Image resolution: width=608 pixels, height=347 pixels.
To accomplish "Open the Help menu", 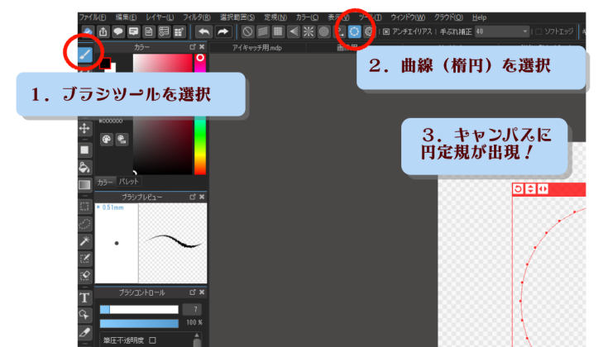I will click(479, 17).
